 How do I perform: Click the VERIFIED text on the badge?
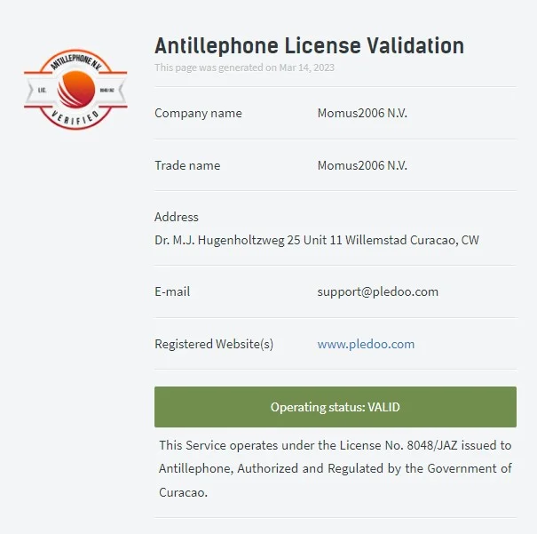tap(75, 117)
